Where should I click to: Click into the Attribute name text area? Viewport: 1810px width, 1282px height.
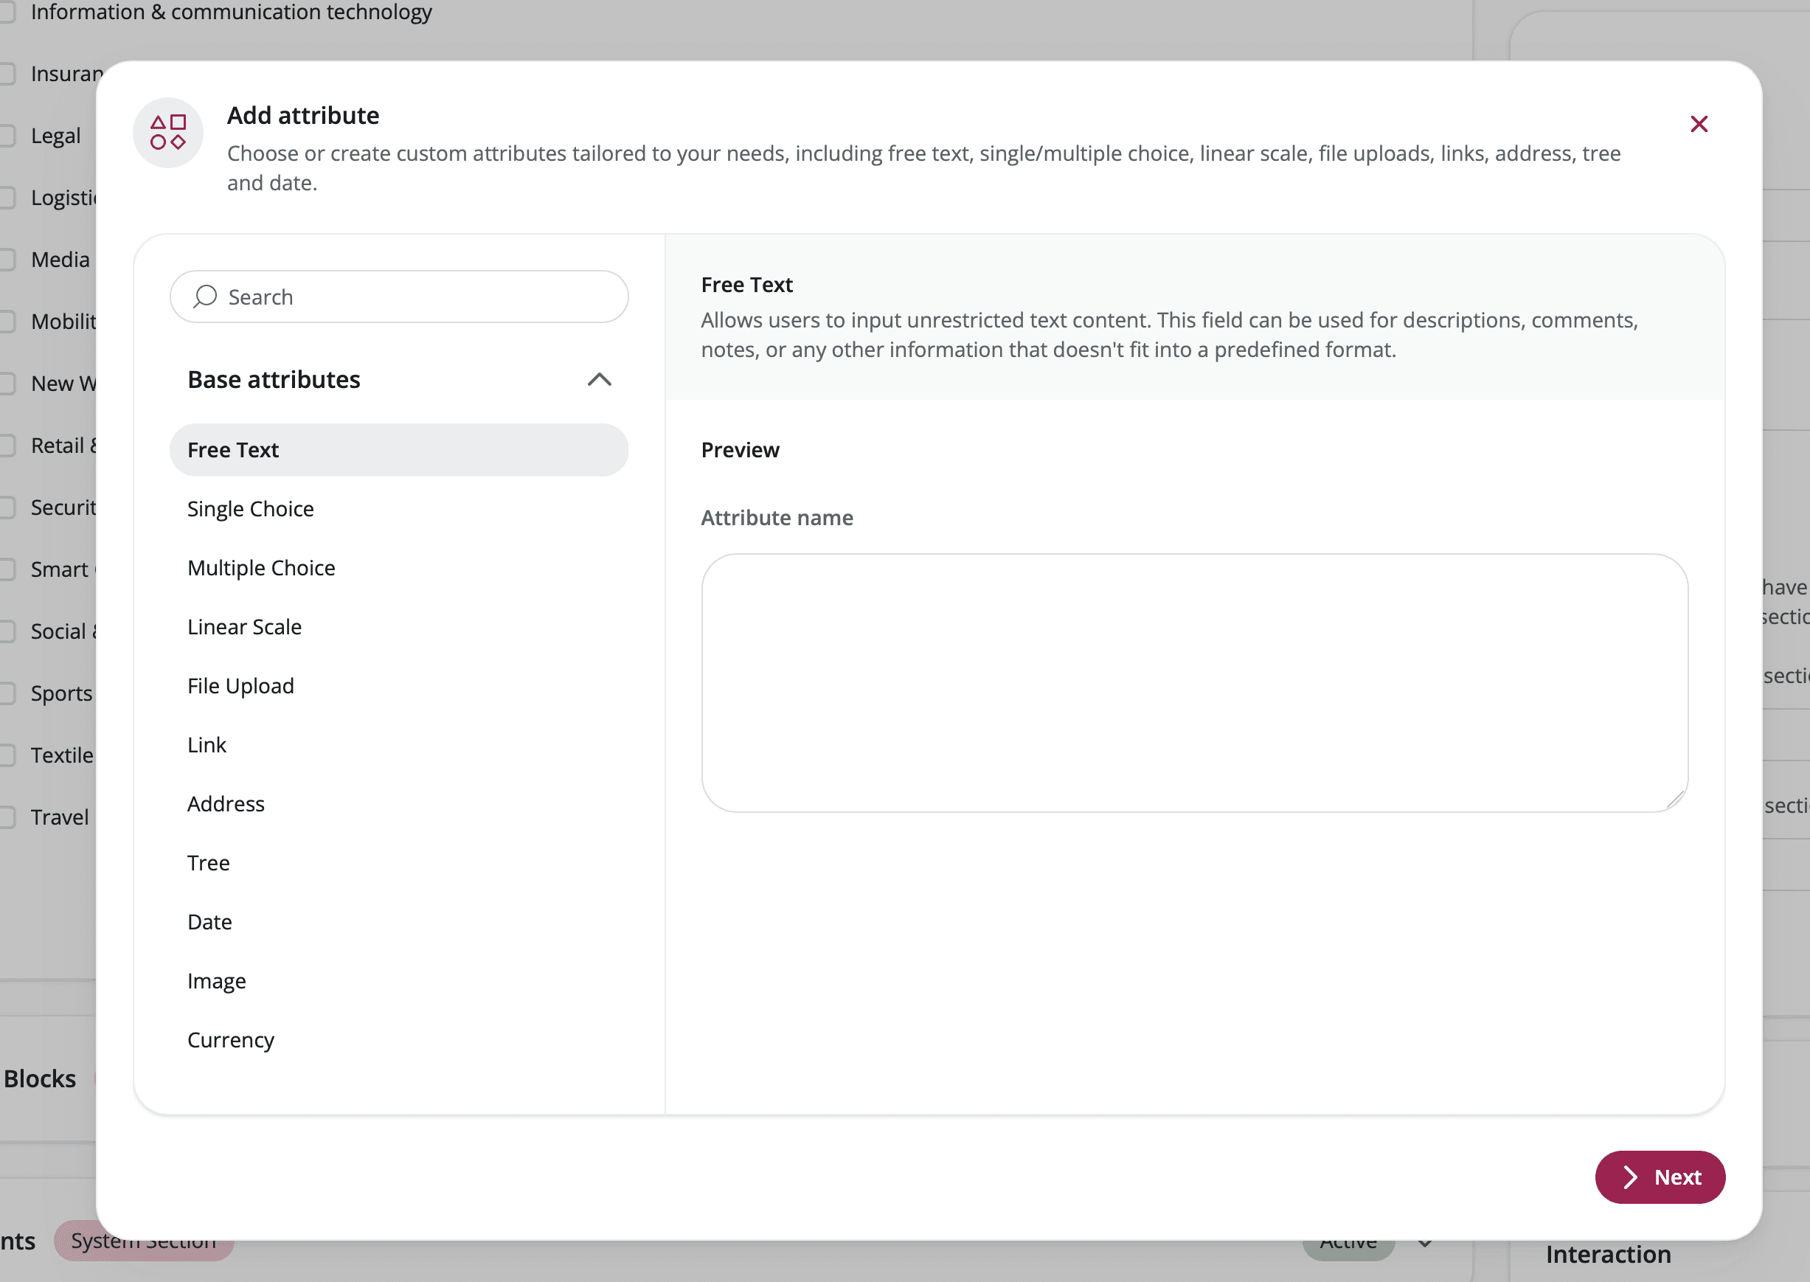pyautogui.click(x=1194, y=683)
